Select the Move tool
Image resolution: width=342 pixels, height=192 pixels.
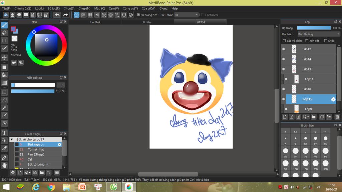pyautogui.click(x=4, y=58)
